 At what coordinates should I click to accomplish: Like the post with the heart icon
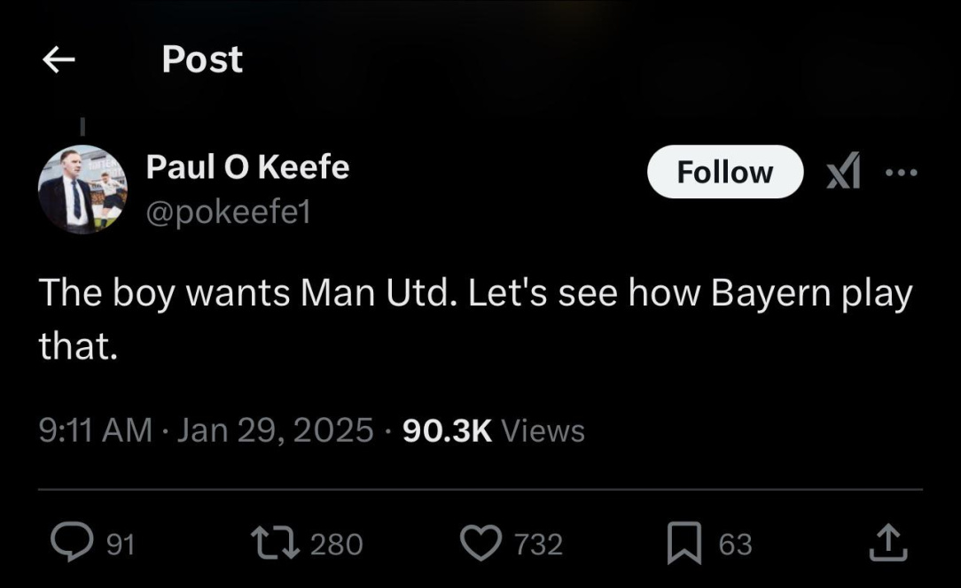click(x=482, y=543)
